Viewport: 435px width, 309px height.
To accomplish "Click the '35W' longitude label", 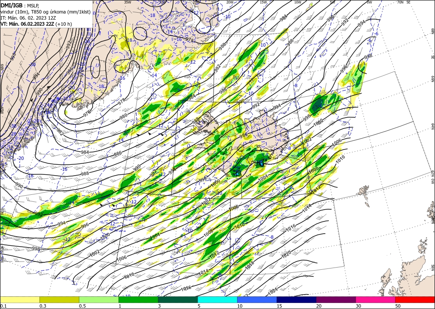I will (x=127, y=2).
